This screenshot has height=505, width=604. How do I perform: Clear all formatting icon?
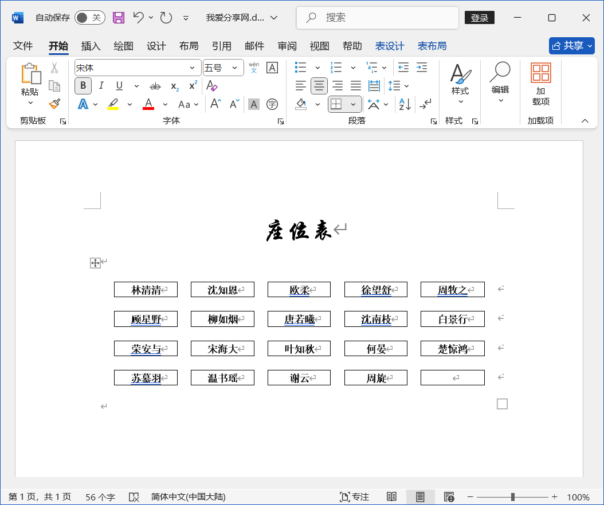point(212,85)
